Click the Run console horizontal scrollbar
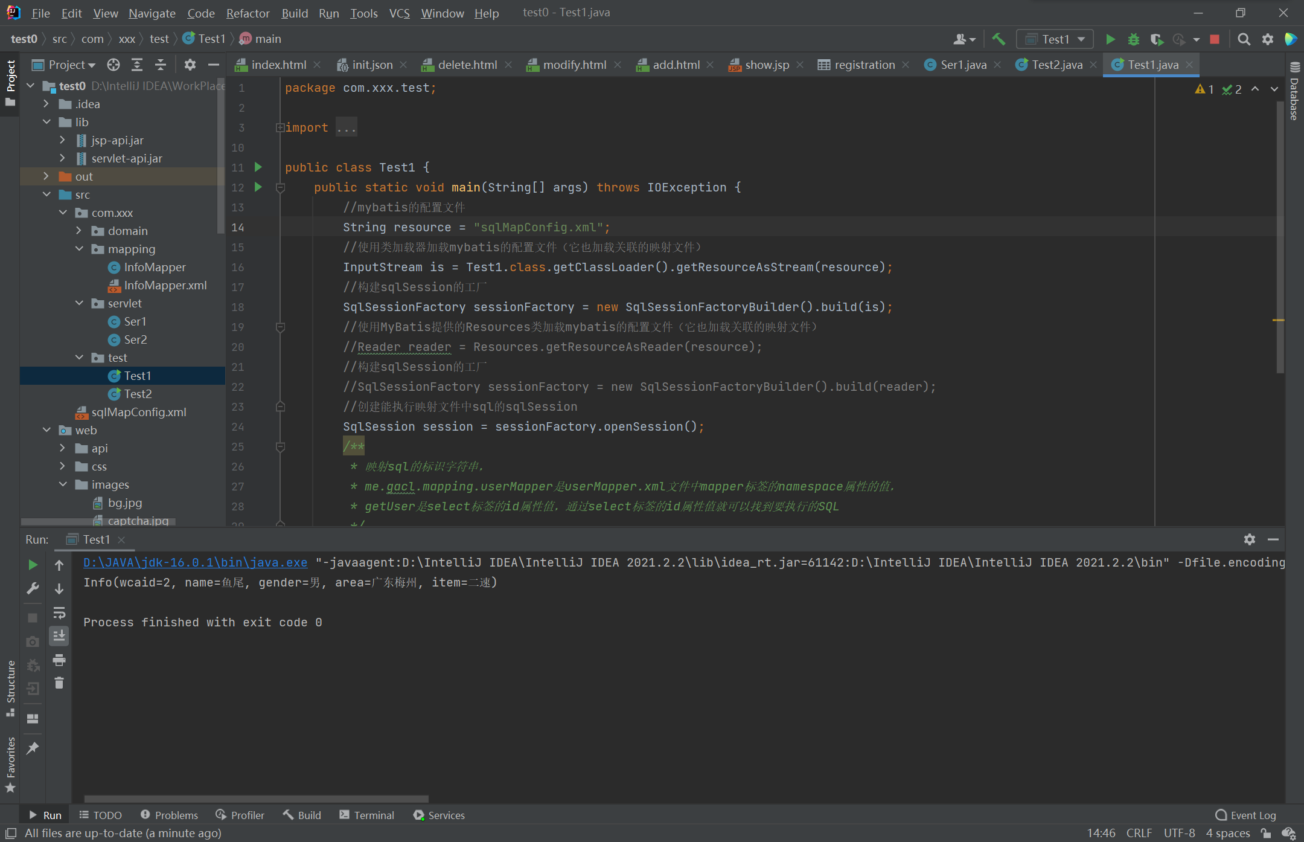Image resolution: width=1304 pixels, height=842 pixels. (256, 799)
